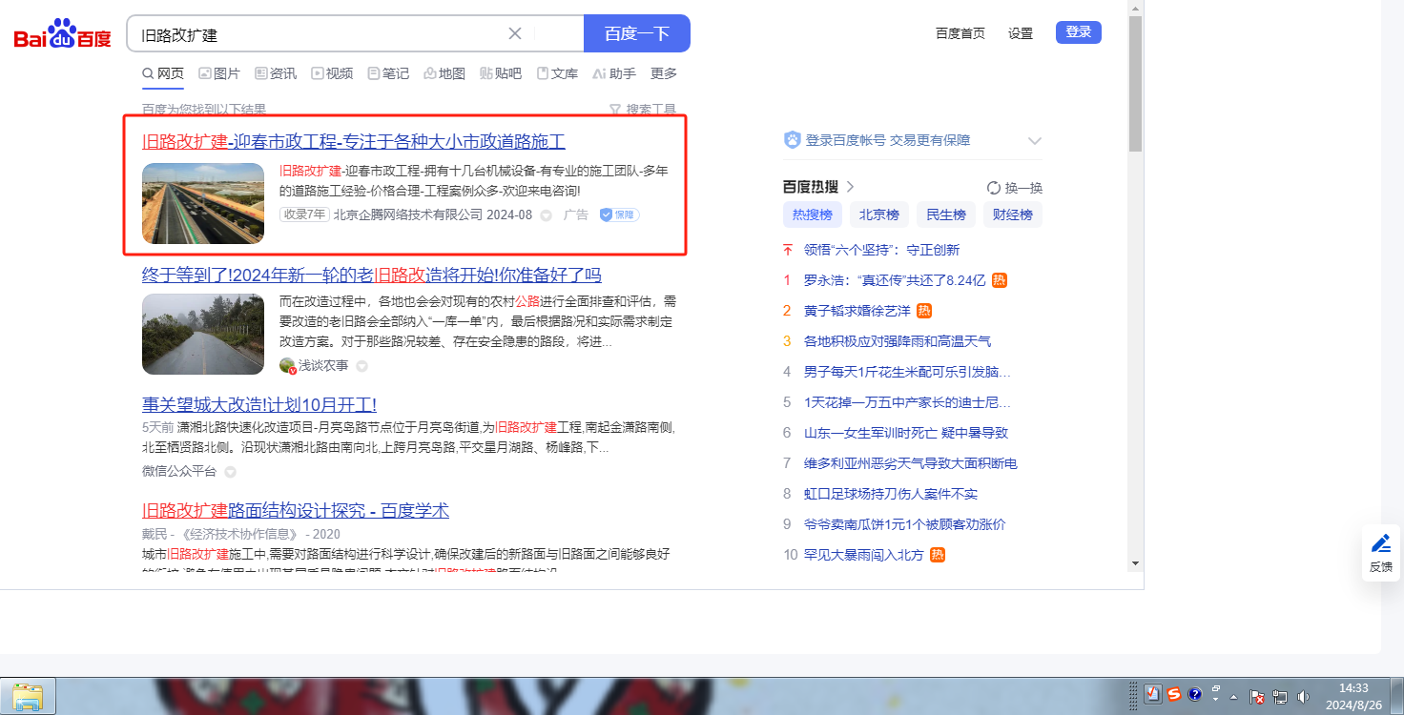Open 设置 in the top bar

pos(1021,33)
